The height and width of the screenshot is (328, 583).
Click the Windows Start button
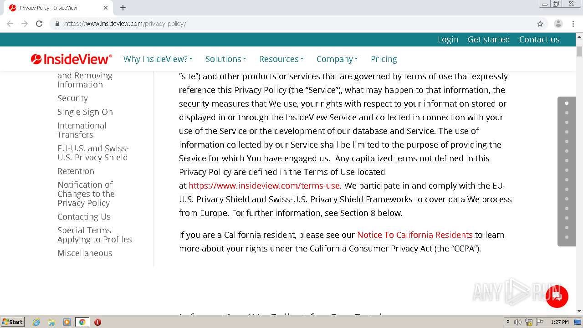(13, 322)
